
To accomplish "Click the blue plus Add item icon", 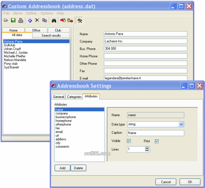I will pyautogui.click(x=30, y=20).
